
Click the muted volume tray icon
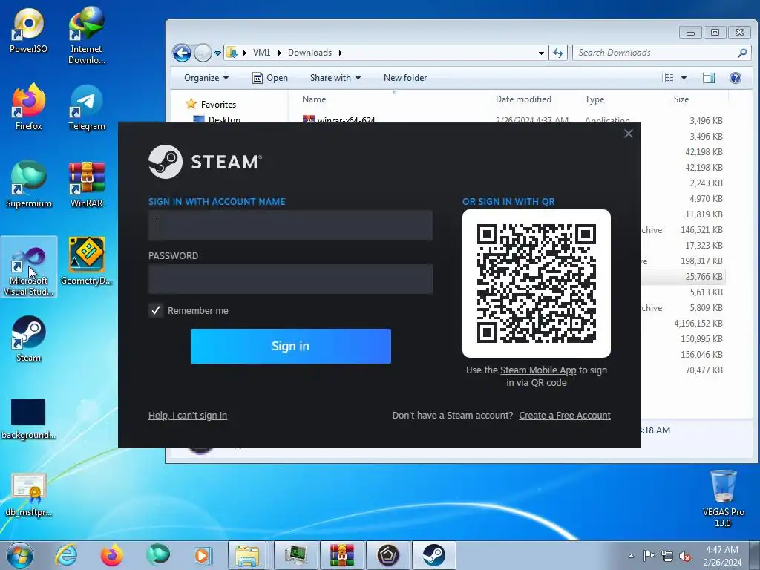coord(685,557)
